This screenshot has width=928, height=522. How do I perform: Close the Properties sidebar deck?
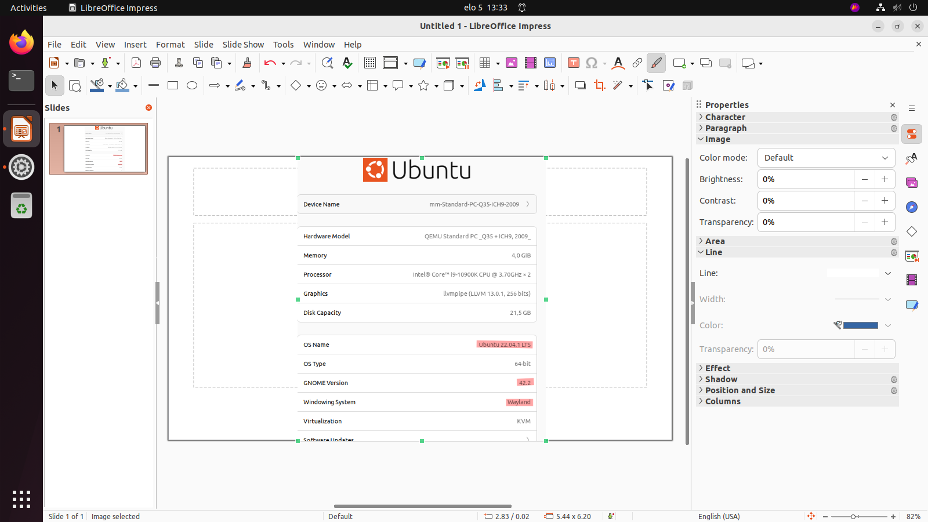point(893,105)
